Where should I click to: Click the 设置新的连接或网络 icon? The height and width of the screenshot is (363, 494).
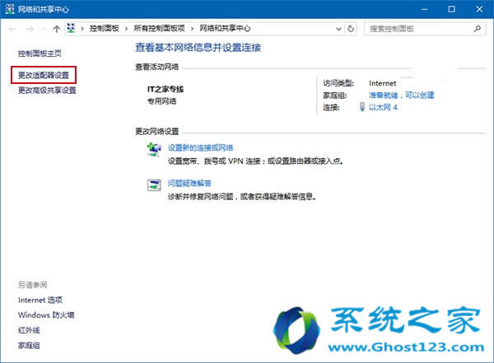click(x=154, y=150)
